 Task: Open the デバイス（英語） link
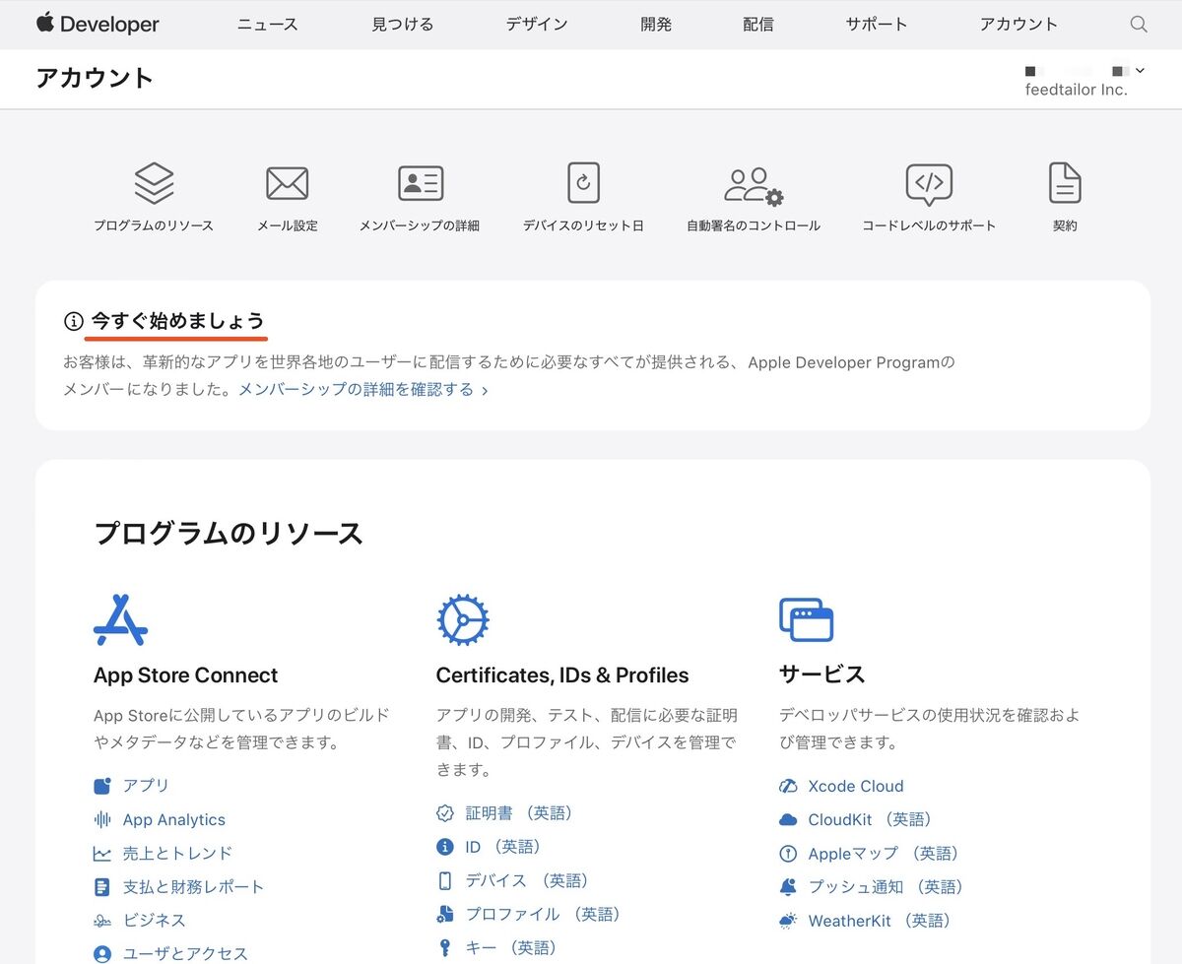pos(527,880)
